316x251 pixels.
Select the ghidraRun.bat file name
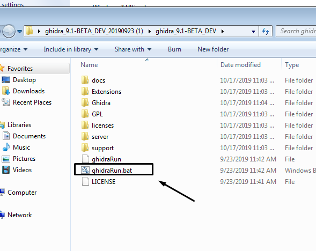(112, 171)
